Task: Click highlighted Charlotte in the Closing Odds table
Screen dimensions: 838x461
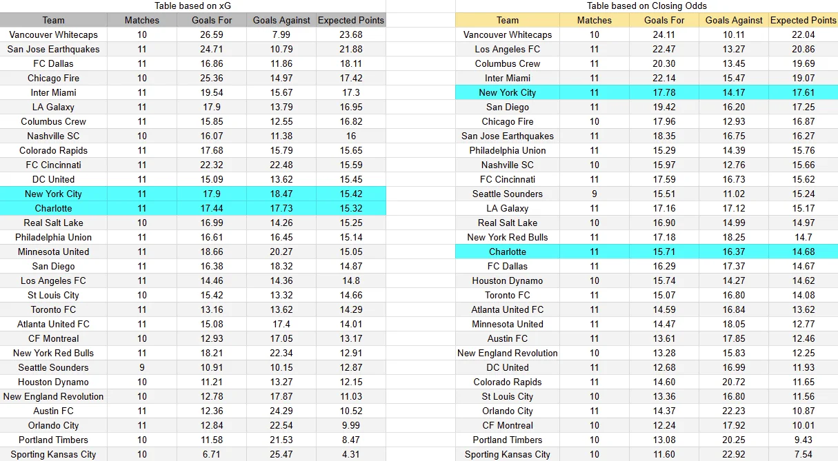Action: (x=508, y=252)
